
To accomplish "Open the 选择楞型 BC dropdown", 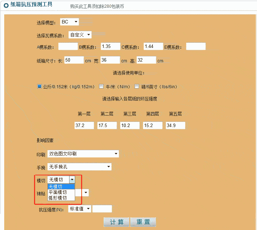I will [70, 22].
